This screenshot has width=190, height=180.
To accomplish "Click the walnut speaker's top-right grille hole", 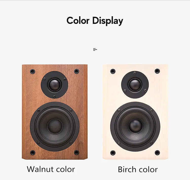I will pyautogui.click(x=77, y=71).
